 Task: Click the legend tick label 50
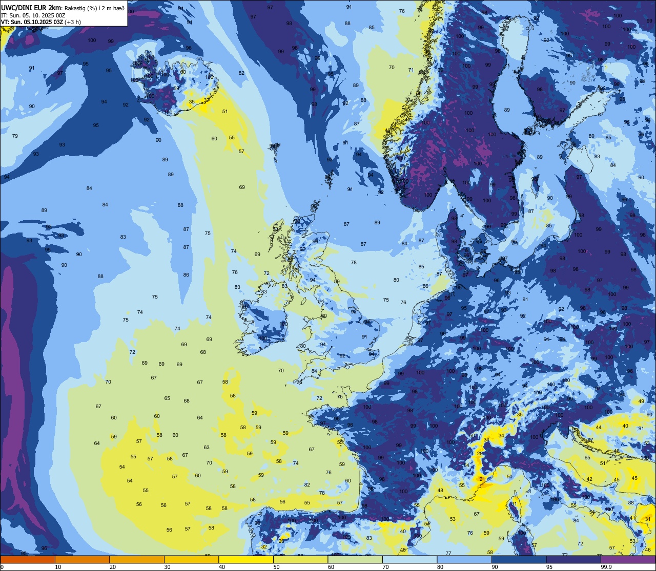coord(276,567)
